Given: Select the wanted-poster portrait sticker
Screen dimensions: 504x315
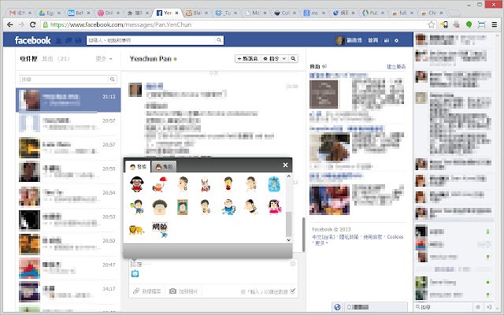Looking at the screenshot, I should pos(182,207).
